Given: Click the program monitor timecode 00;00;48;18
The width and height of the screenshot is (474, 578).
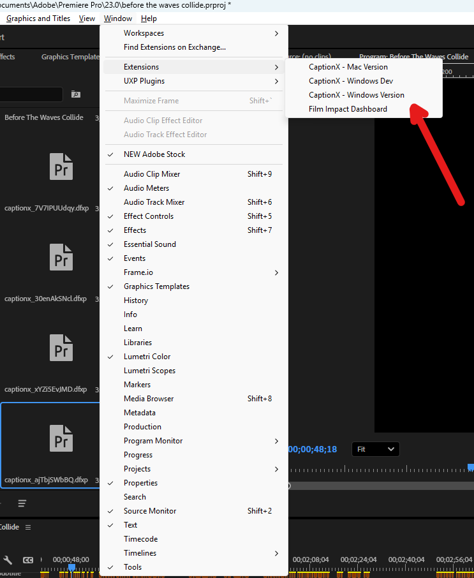Looking at the screenshot, I should tap(313, 449).
